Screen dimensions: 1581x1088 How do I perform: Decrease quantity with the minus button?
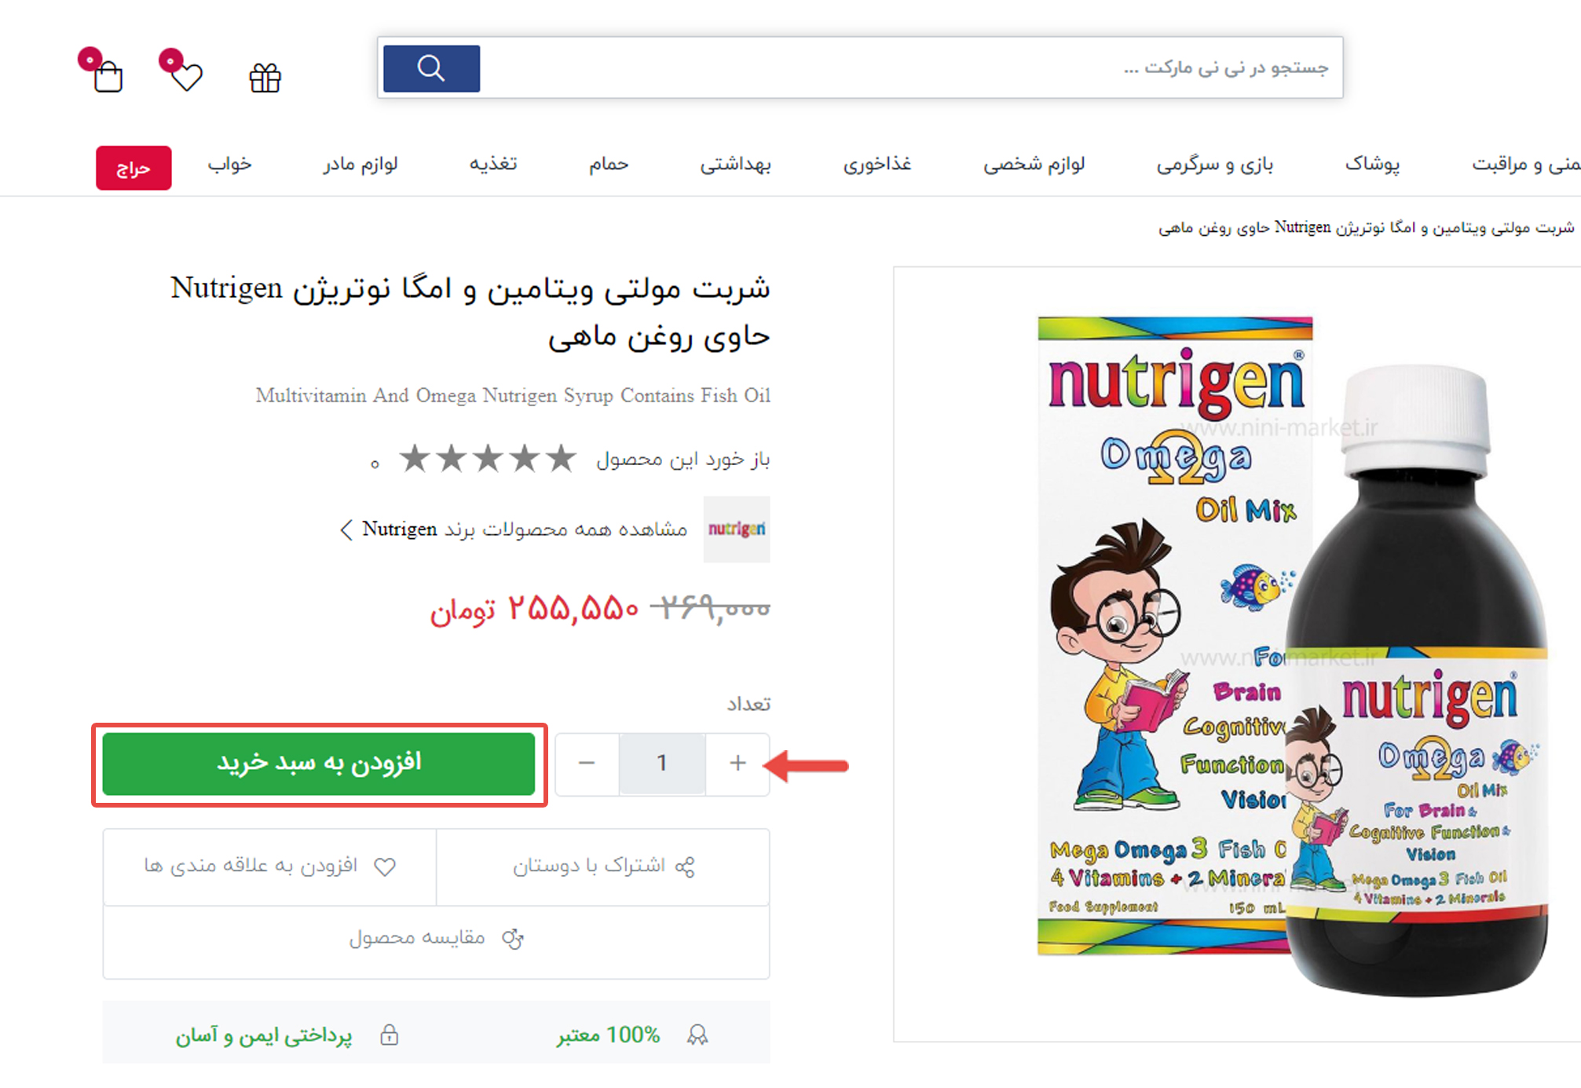point(587,763)
